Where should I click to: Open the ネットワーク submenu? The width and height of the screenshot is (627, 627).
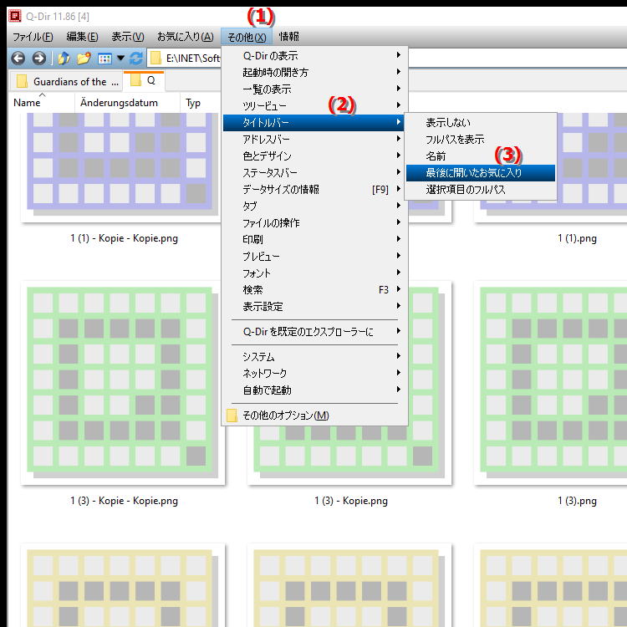(x=313, y=374)
